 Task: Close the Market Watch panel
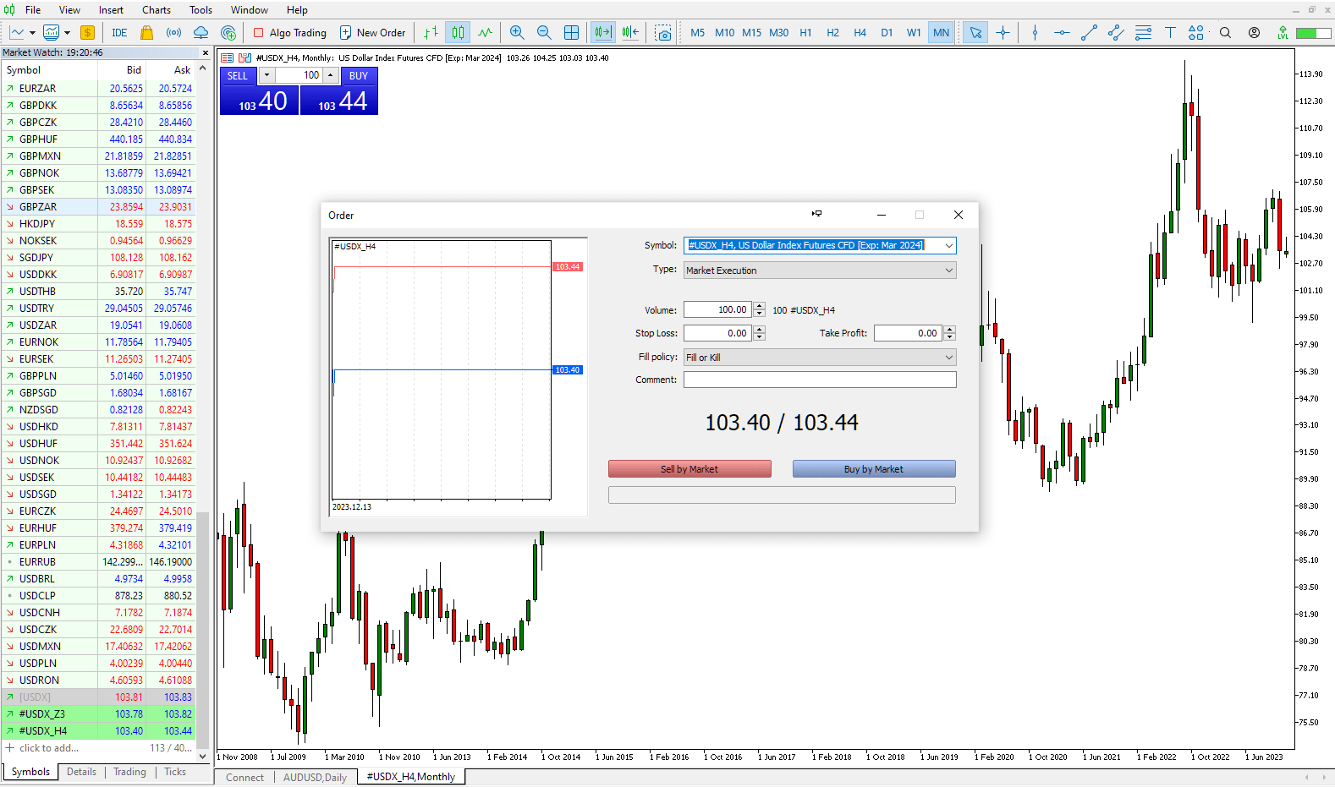point(205,52)
